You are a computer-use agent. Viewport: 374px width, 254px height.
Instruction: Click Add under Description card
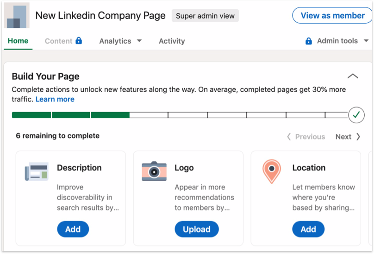(73, 229)
